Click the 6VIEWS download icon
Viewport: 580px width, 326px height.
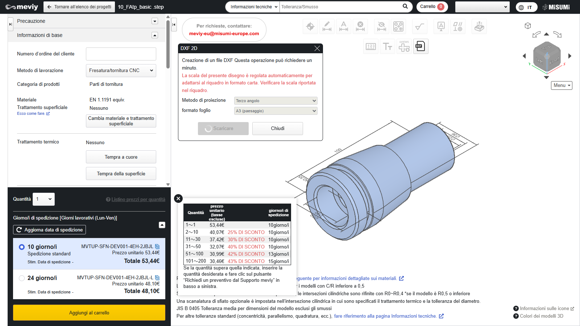click(x=404, y=46)
